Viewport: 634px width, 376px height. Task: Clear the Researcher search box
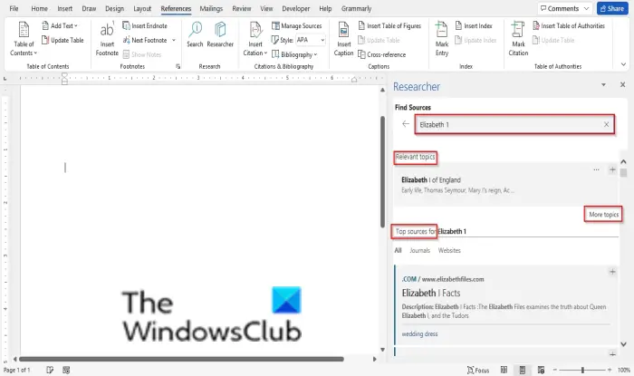point(606,124)
